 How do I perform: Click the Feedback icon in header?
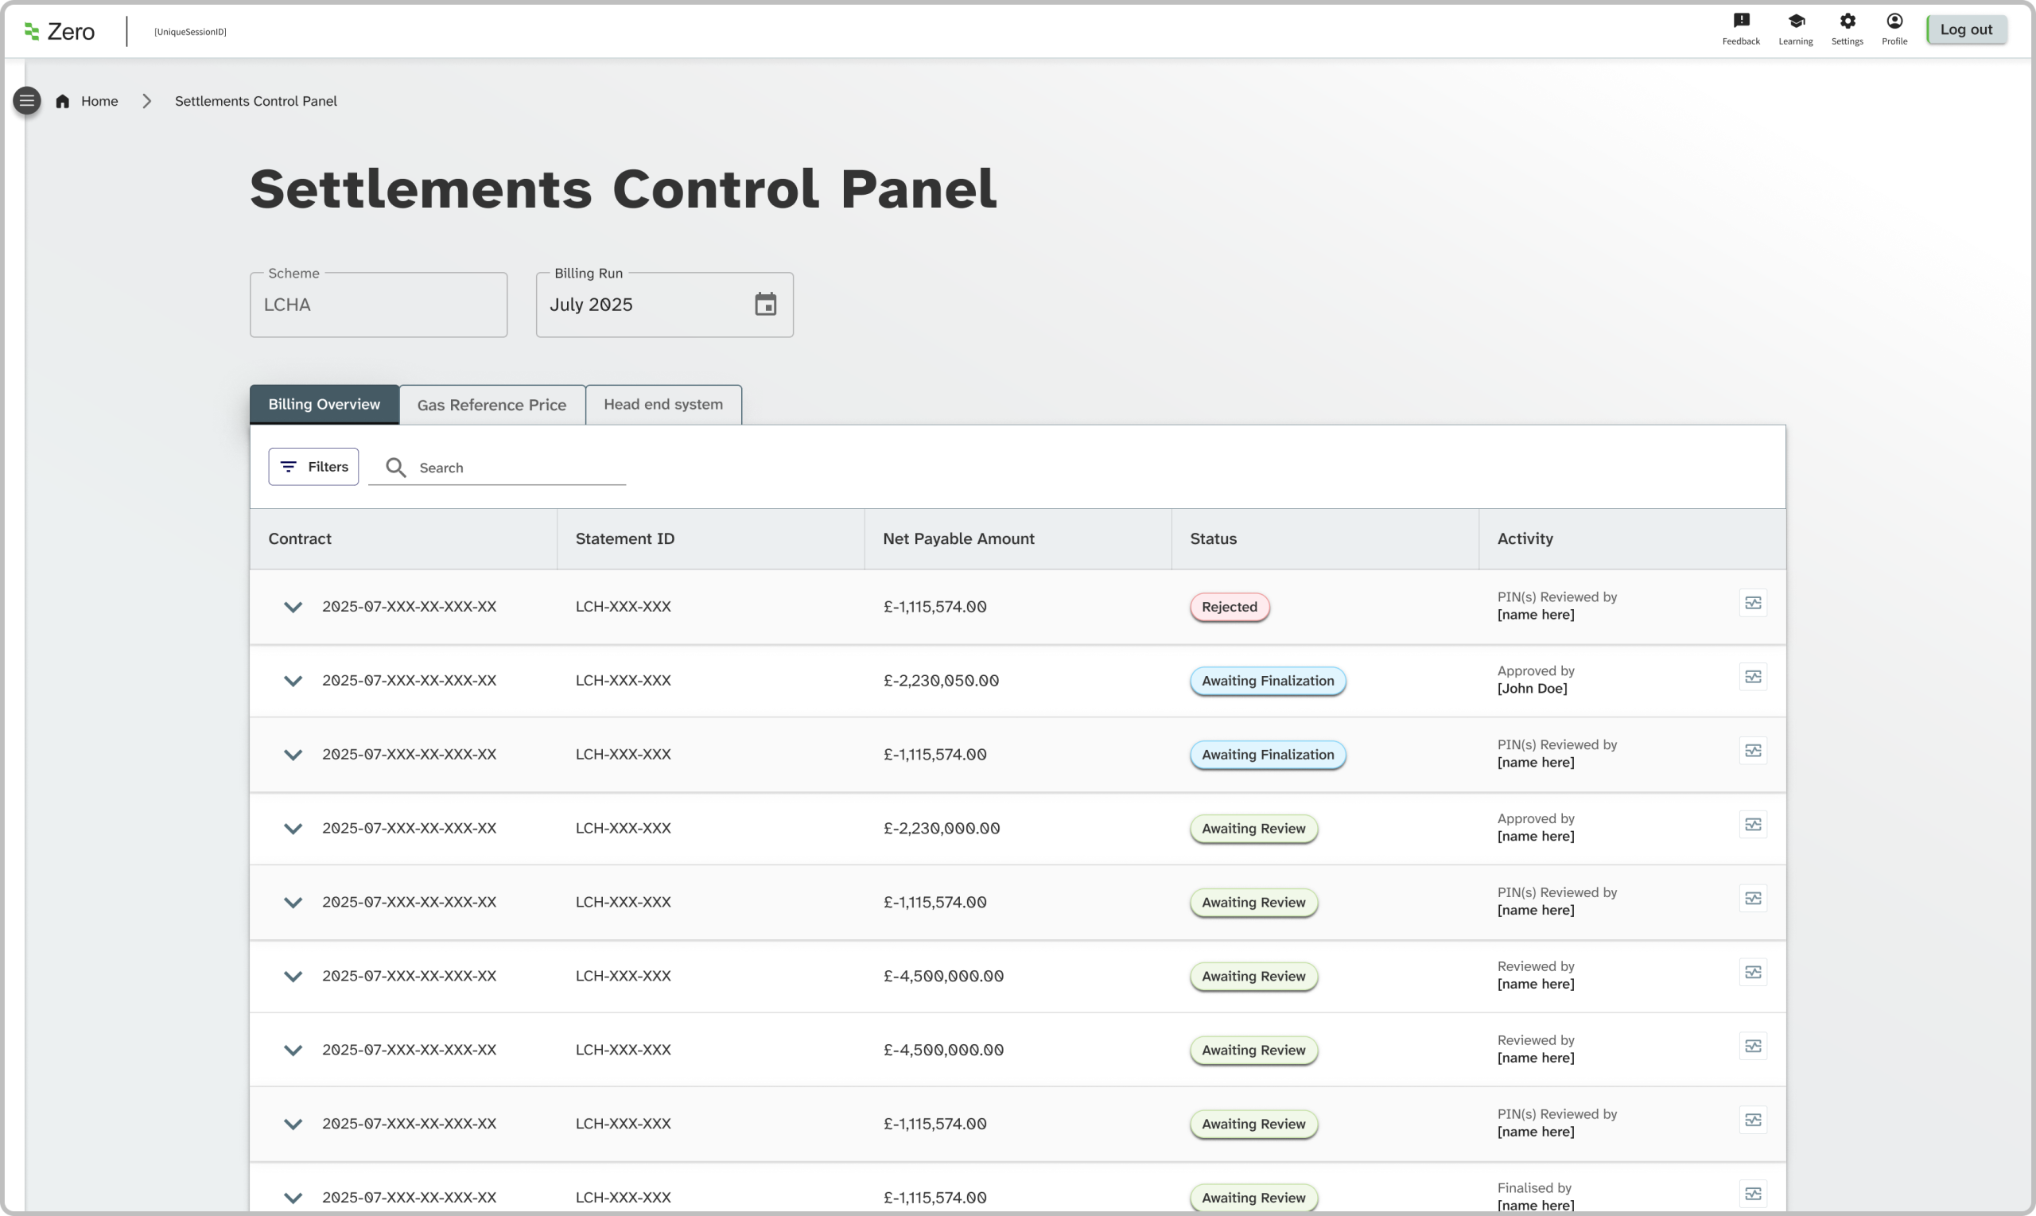[x=1741, y=21]
